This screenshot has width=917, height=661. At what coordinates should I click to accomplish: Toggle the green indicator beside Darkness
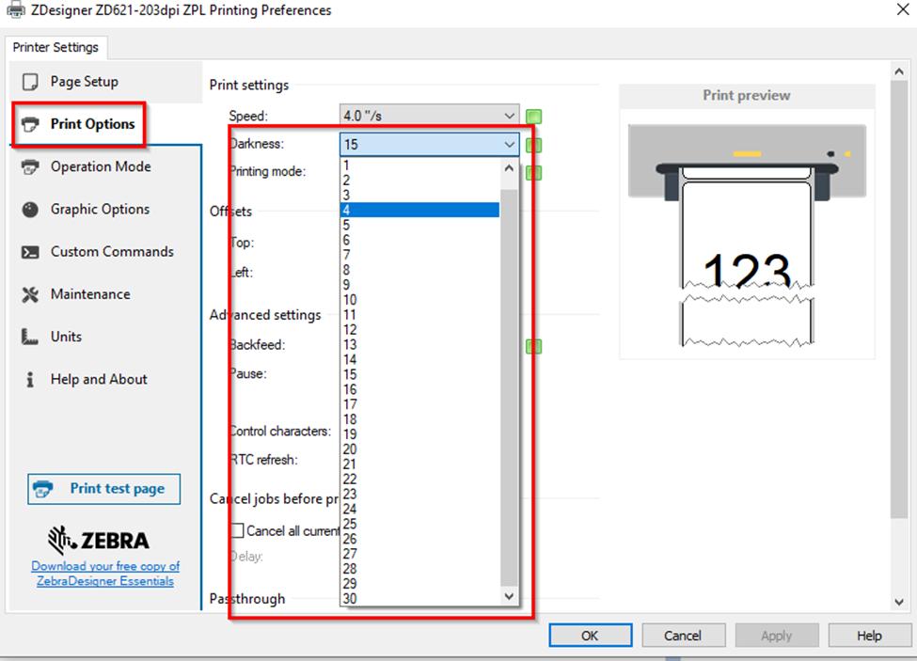pos(533,144)
